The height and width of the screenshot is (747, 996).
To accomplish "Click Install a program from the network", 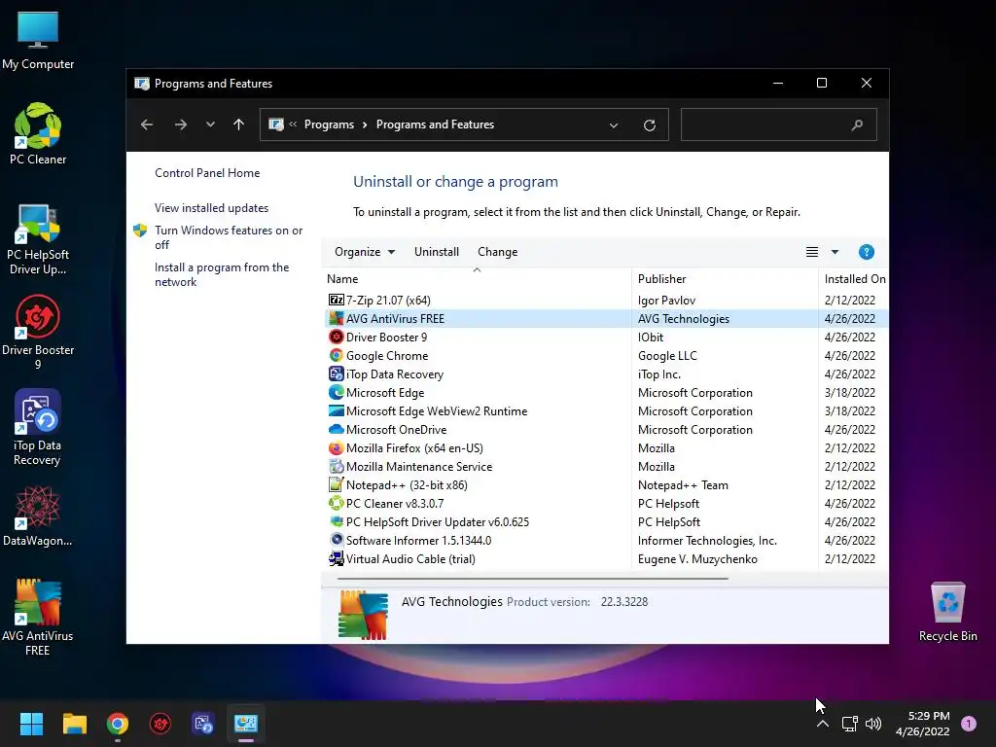I will [x=222, y=274].
